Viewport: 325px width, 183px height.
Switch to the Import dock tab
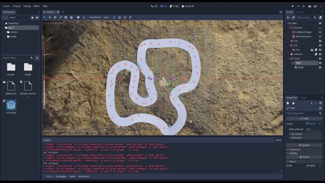tap(300, 12)
